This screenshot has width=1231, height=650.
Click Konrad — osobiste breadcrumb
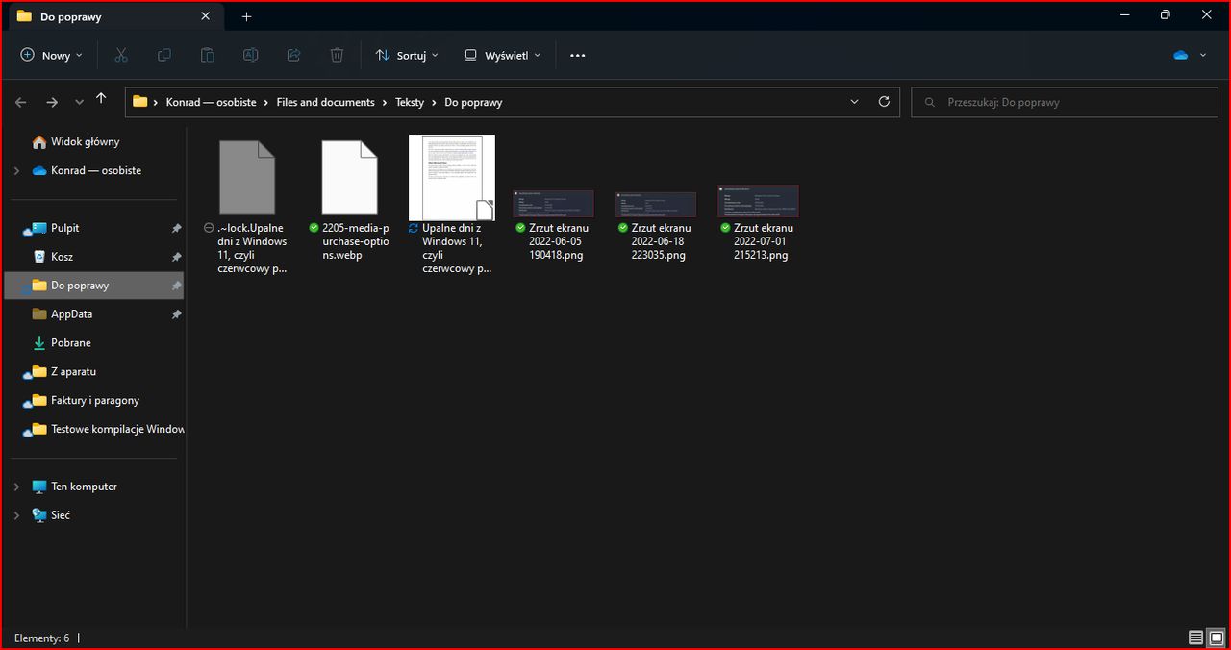[211, 102]
